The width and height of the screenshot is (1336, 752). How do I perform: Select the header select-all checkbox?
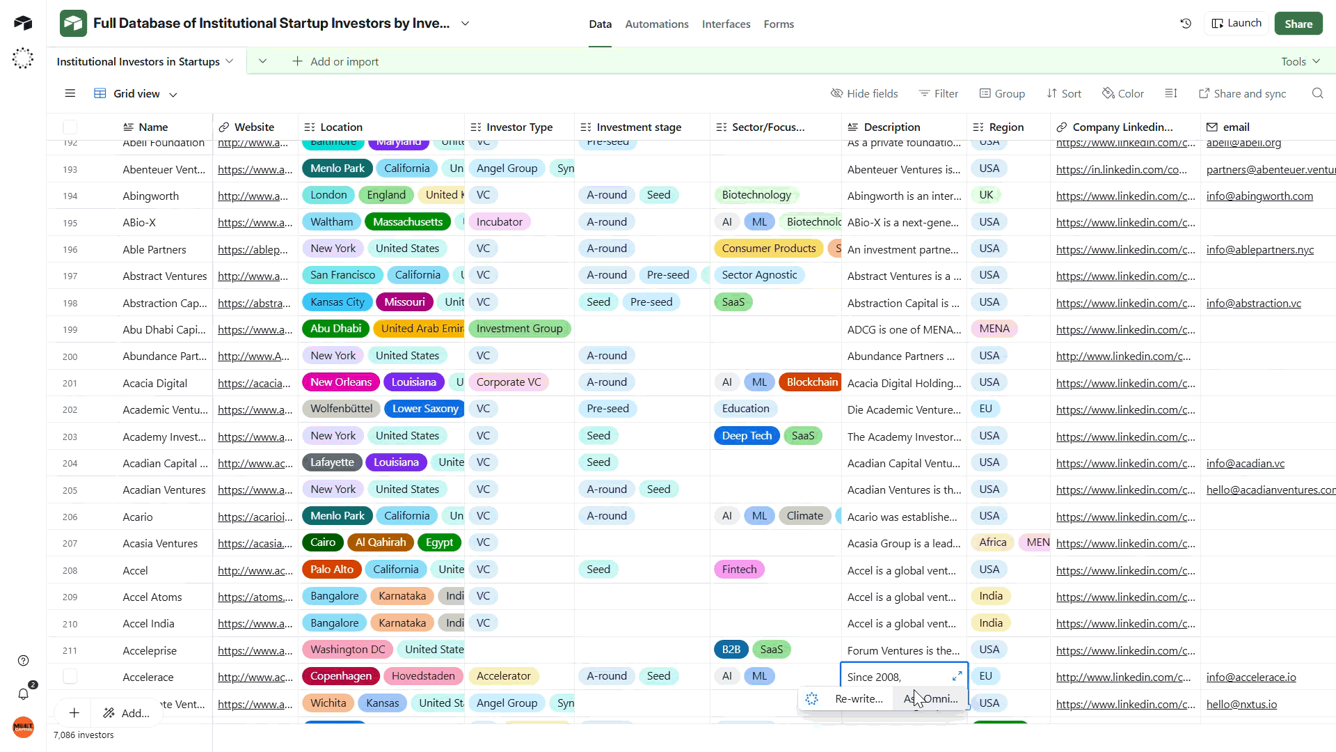70,127
